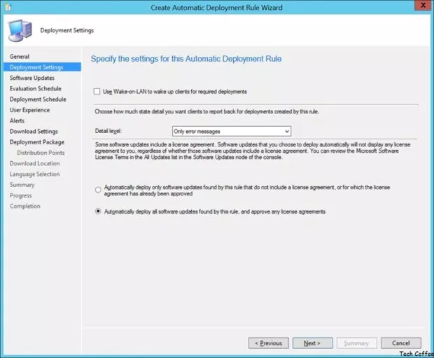Select deploy only updates without license agreement
The image size is (434, 358).
97,190
